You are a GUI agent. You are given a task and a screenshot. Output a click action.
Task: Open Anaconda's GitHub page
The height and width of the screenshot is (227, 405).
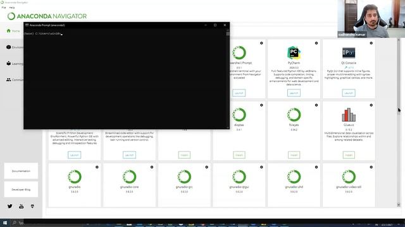coord(32,206)
